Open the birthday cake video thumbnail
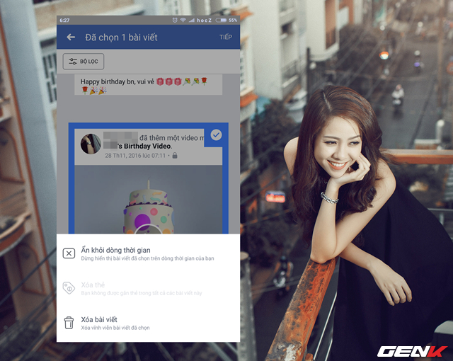This screenshot has height=361, width=453. pos(149,200)
